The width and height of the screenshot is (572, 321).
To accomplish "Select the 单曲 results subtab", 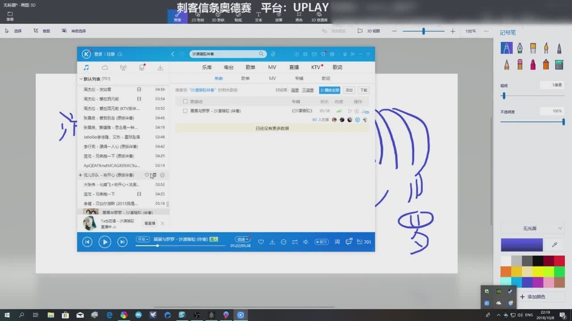I will tap(219, 78).
